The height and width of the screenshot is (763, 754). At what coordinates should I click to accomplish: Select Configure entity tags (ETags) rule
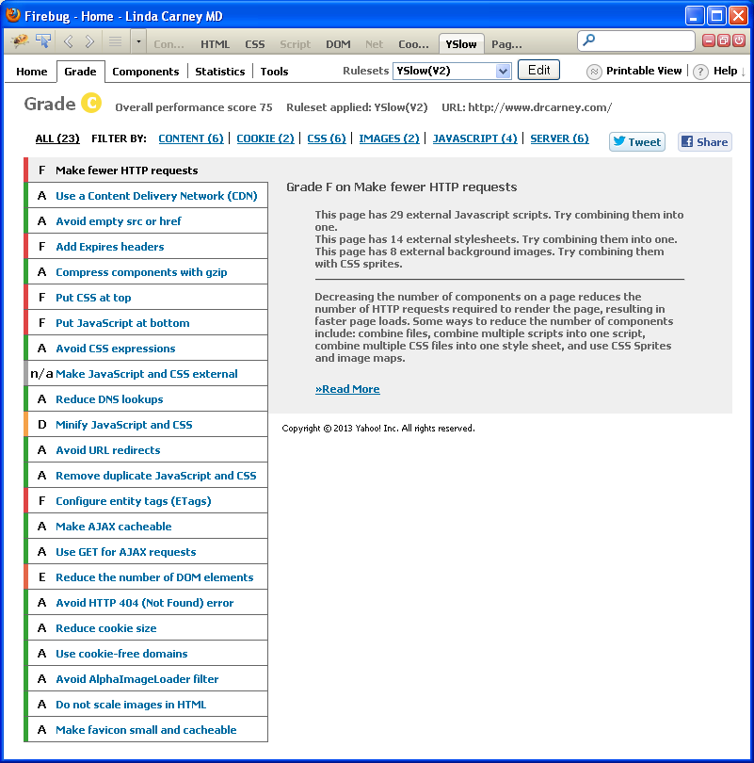pos(146,501)
